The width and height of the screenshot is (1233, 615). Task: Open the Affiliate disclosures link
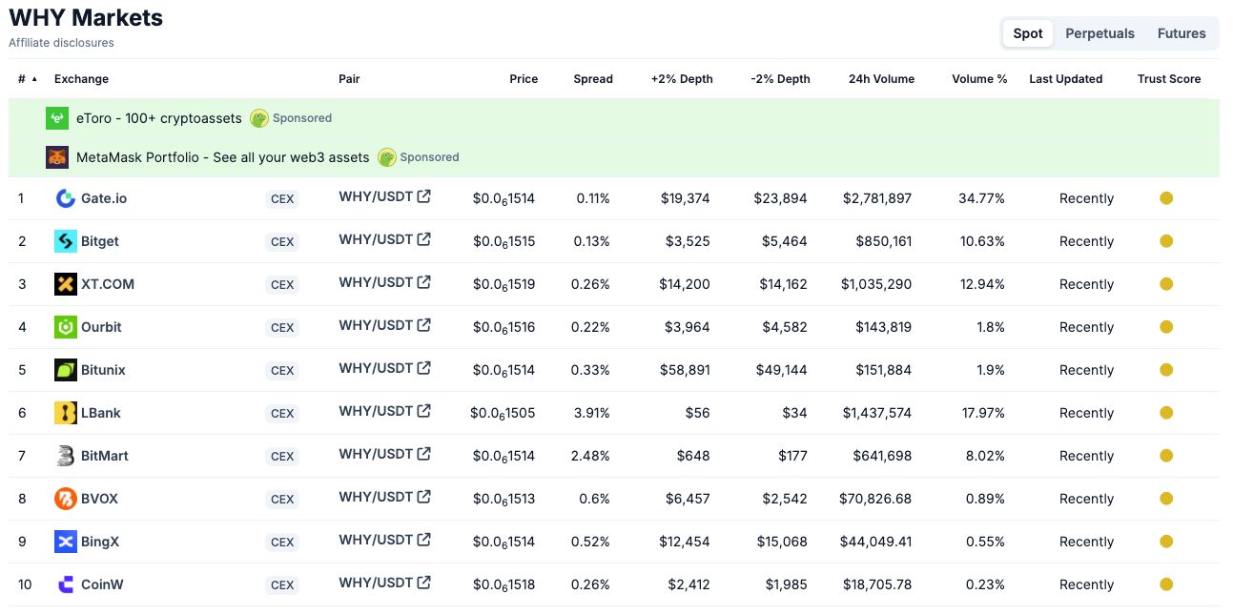coord(61,43)
